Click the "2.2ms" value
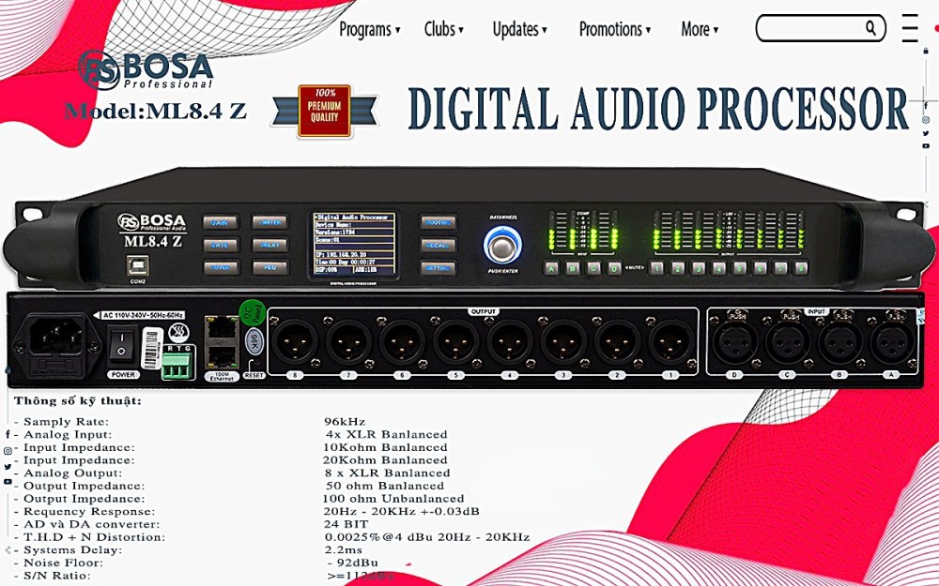This screenshot has height=586, width=939. pyautogui.click(x=344, y=550)
